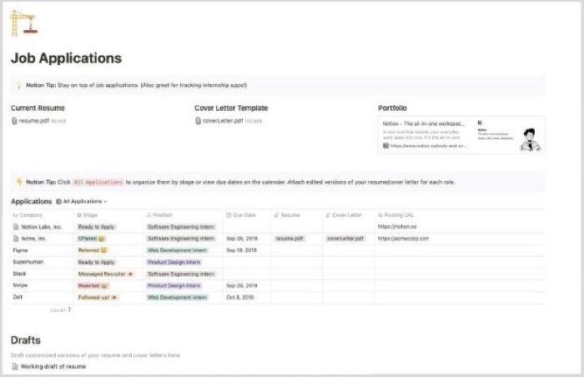Viewport: 584px width, 377px height.
Task: Click Web Development Intern tag for Figma
Action: click(x=177, y=250)
